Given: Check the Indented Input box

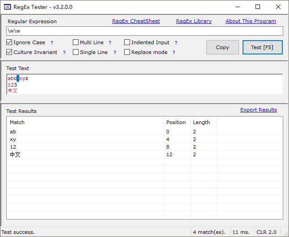Looking at the screenshot, I should (x=127, y=42).
